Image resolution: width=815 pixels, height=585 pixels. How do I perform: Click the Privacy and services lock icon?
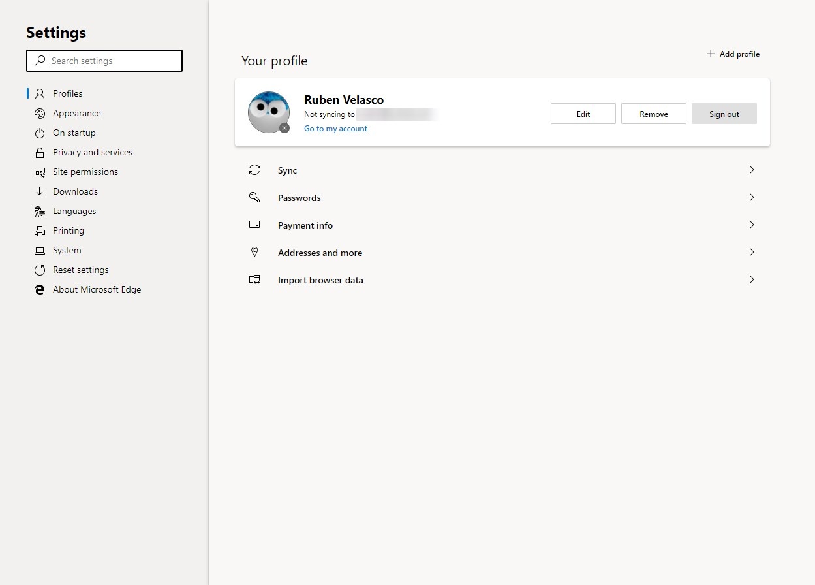click(x=40, y=153)
